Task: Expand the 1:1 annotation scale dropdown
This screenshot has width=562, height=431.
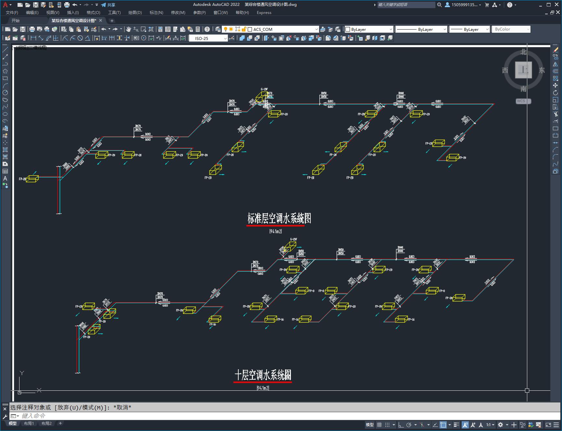Action: point(490,425)
